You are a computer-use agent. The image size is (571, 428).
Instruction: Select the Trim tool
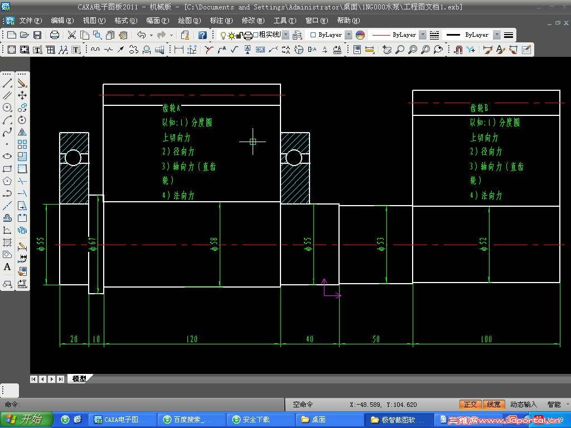click(x=22, y=181)
